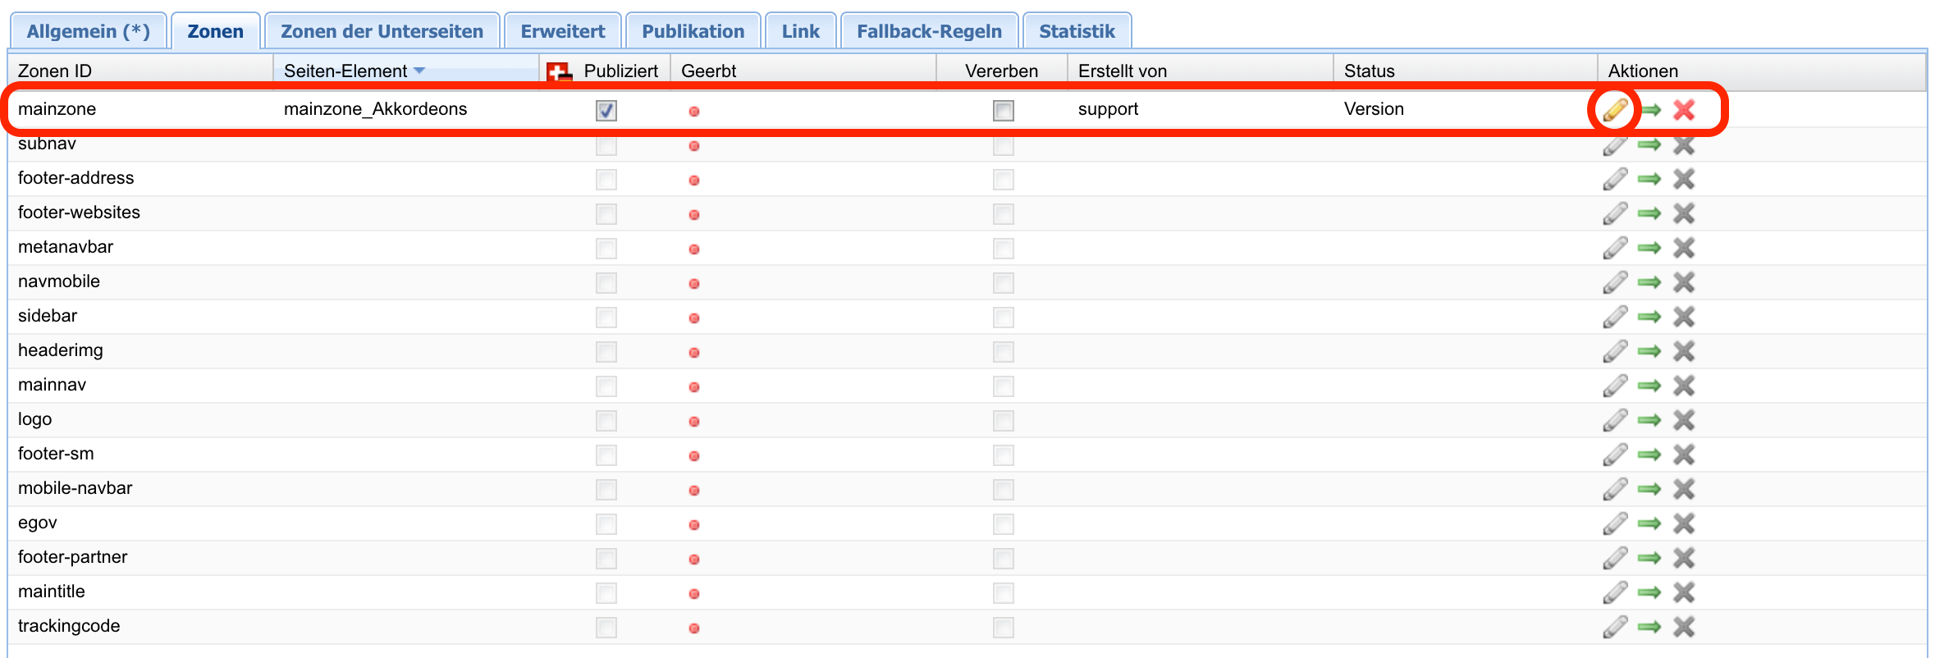Click the edit pencil icon for mainzone
Image resolution: width=1935 pixels, height=658 pixels.
tap(1615, 110)
